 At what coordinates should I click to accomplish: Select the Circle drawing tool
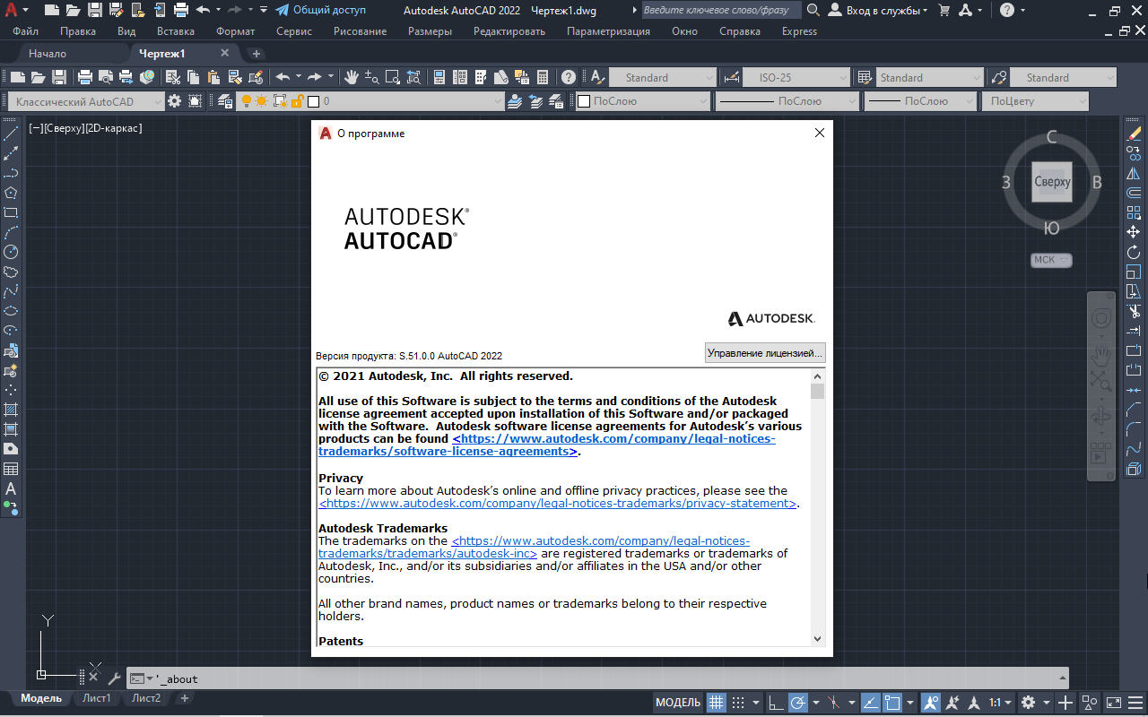point(11,252)
